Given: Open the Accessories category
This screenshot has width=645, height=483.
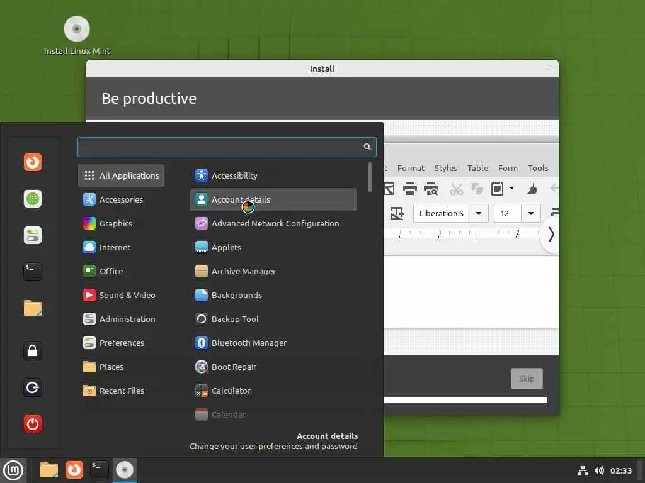Looking at the screenshot, I should 121,199.
